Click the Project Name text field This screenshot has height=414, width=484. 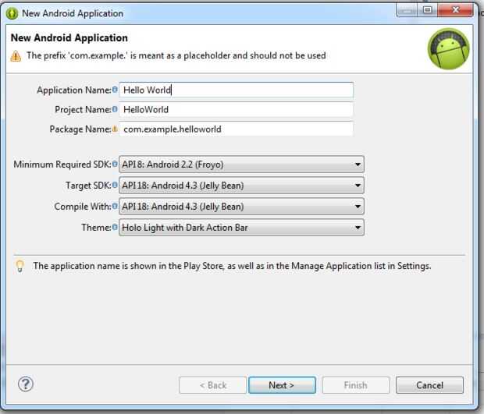click(x=236, y=110)
